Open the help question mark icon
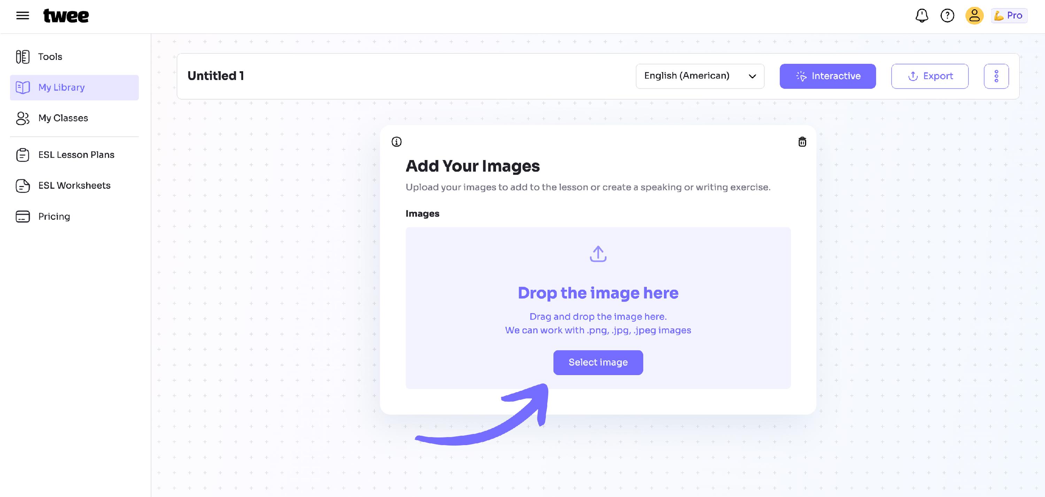This screenshot has width=1045, height=497. [947, 16]
